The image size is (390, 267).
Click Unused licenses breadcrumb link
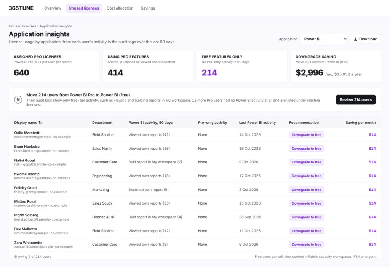tap(22, 26)
